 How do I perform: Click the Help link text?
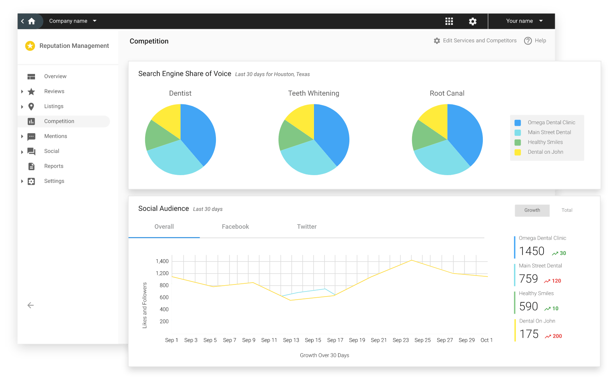[x=540, y=41]
